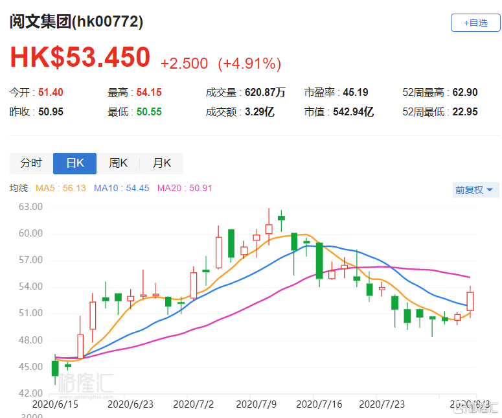
Task: Open the 月K monthly chart tab
Action: click(x=162, y=163)
